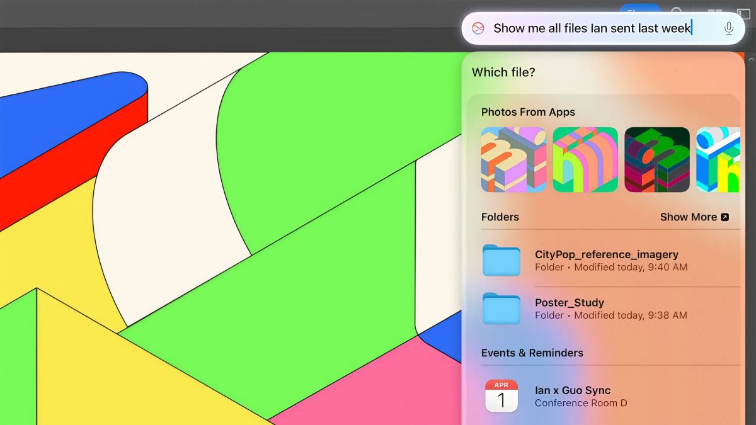Open the CityPop_reference_imagery folder result

point(610,261)
